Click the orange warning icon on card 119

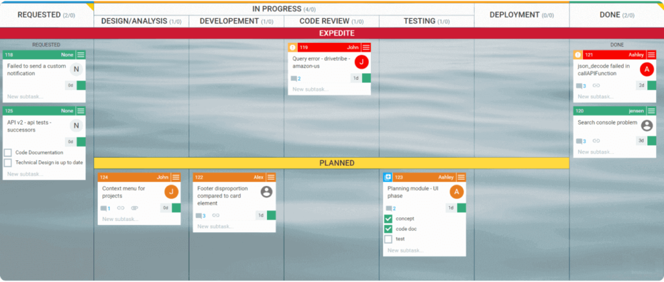click(x=292, y=47)
